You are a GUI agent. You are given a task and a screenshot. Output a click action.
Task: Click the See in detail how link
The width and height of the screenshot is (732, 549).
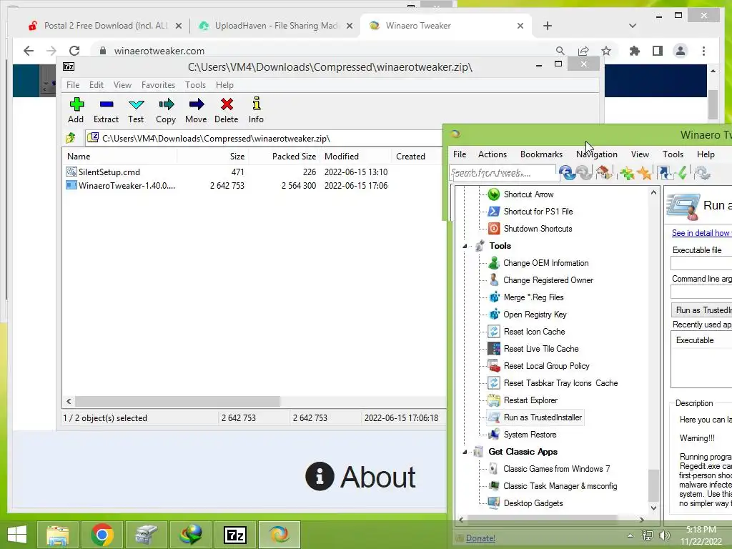pyautogui.click(x=701, y=233)
